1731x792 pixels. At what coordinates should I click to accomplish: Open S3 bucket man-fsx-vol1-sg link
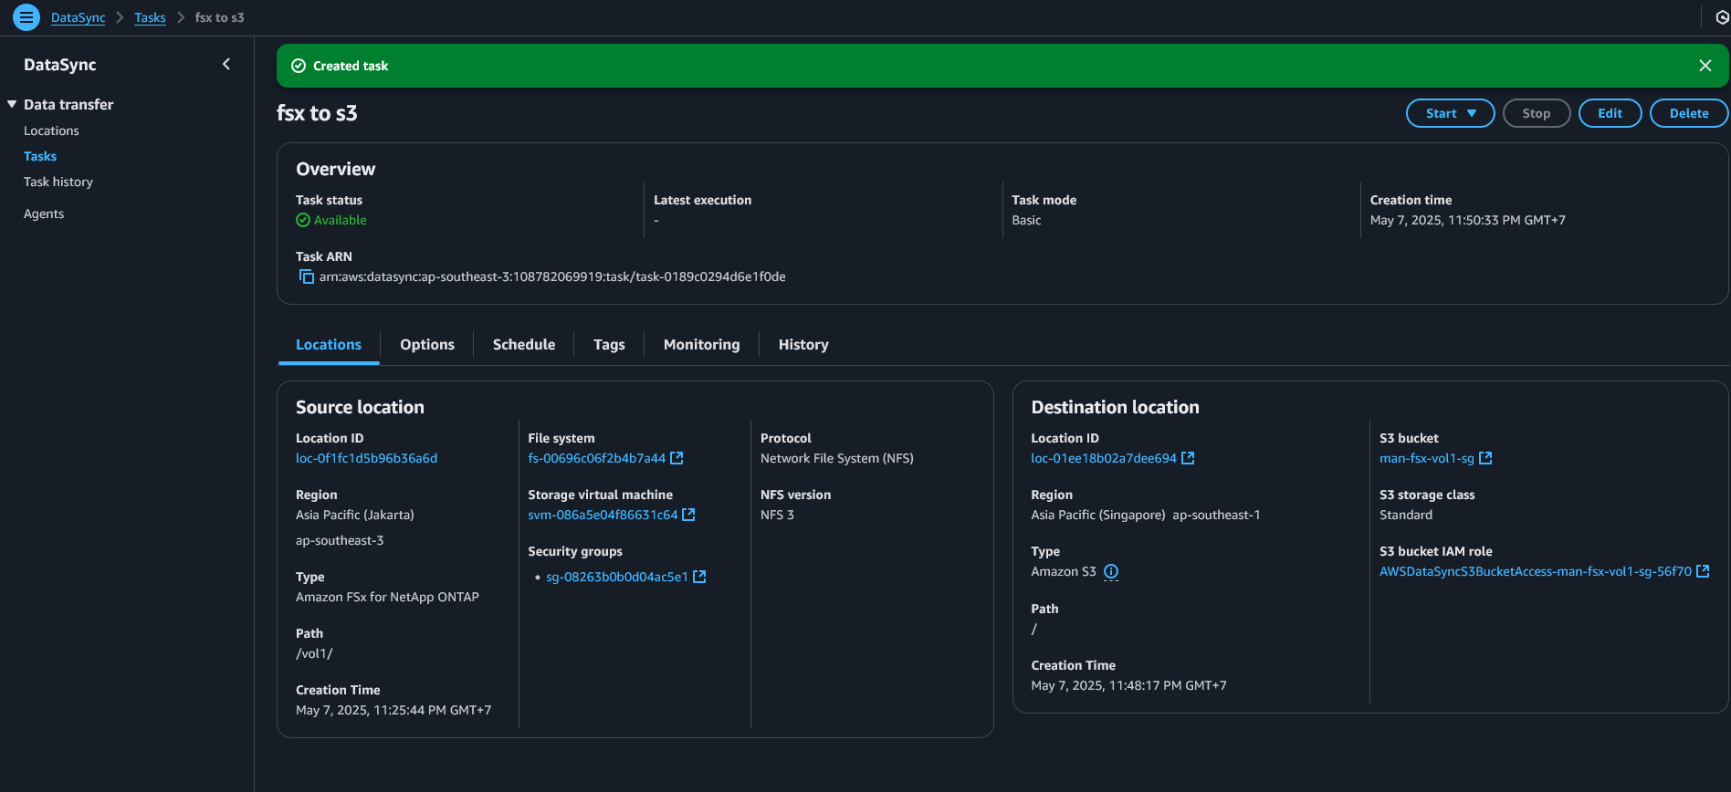[x=1426, y=458]
